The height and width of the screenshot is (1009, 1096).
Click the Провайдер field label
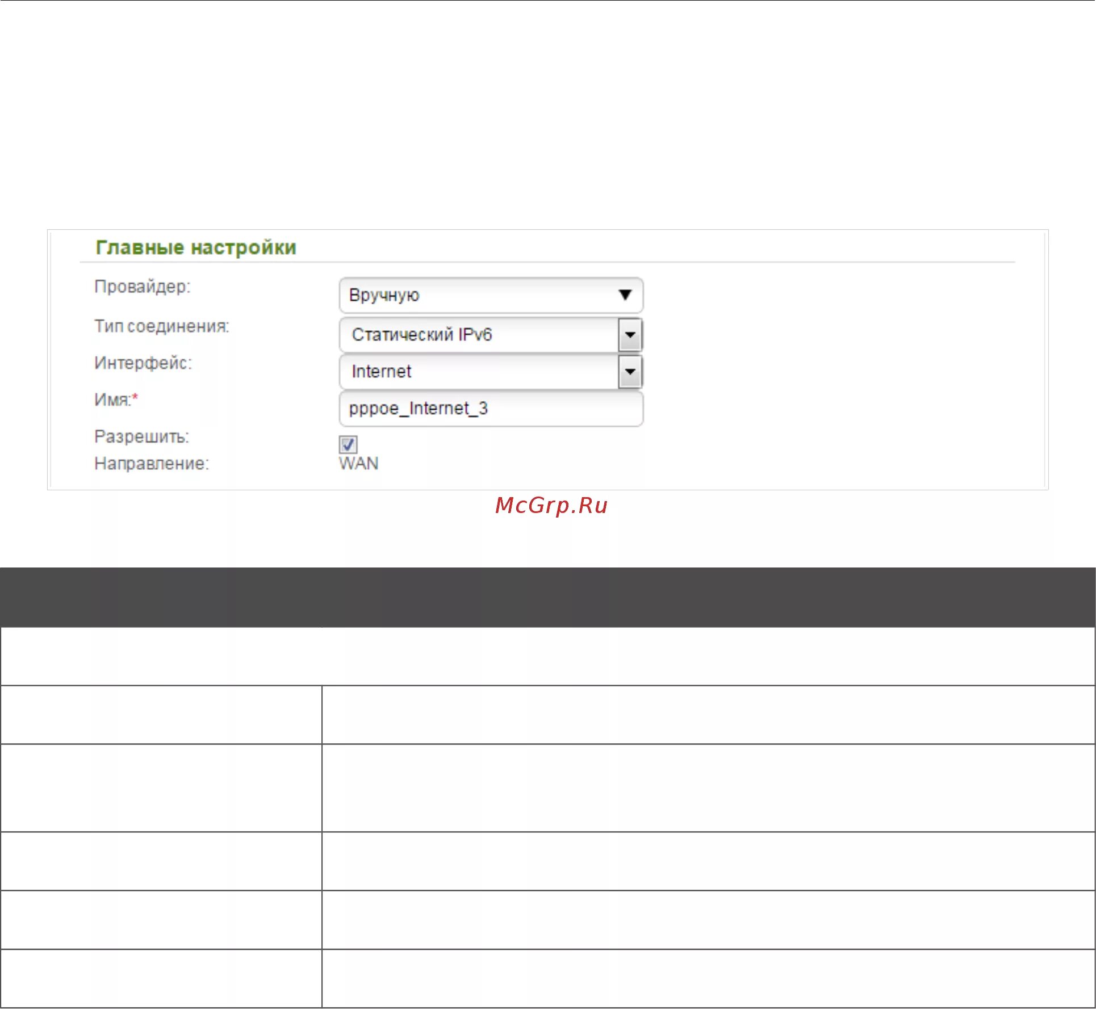[142, 287]
